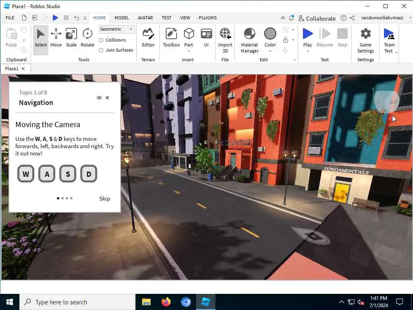Click the anchor icon in Edit group

[285, 50]
